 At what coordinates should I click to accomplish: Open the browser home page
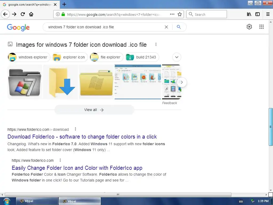(x=31, y=14)
